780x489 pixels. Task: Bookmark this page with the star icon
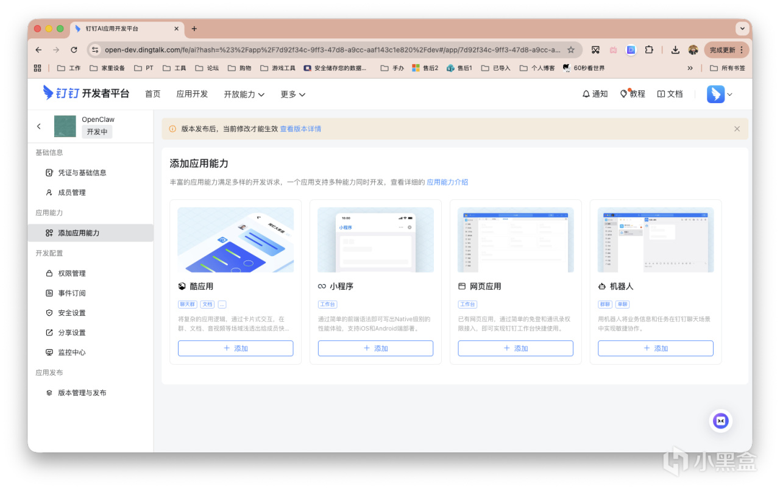(x=571, y=50)
